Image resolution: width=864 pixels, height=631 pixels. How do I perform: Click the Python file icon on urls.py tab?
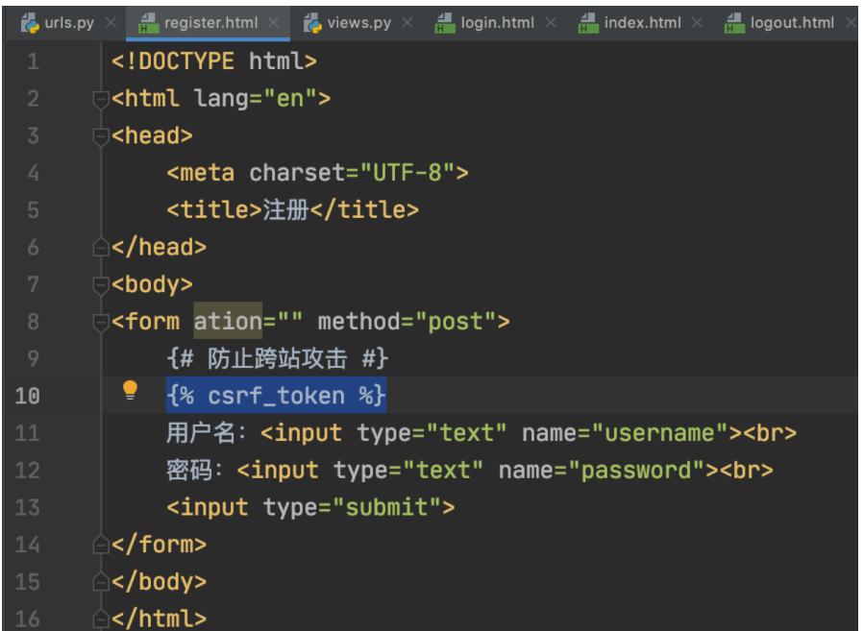coord(30,22)
